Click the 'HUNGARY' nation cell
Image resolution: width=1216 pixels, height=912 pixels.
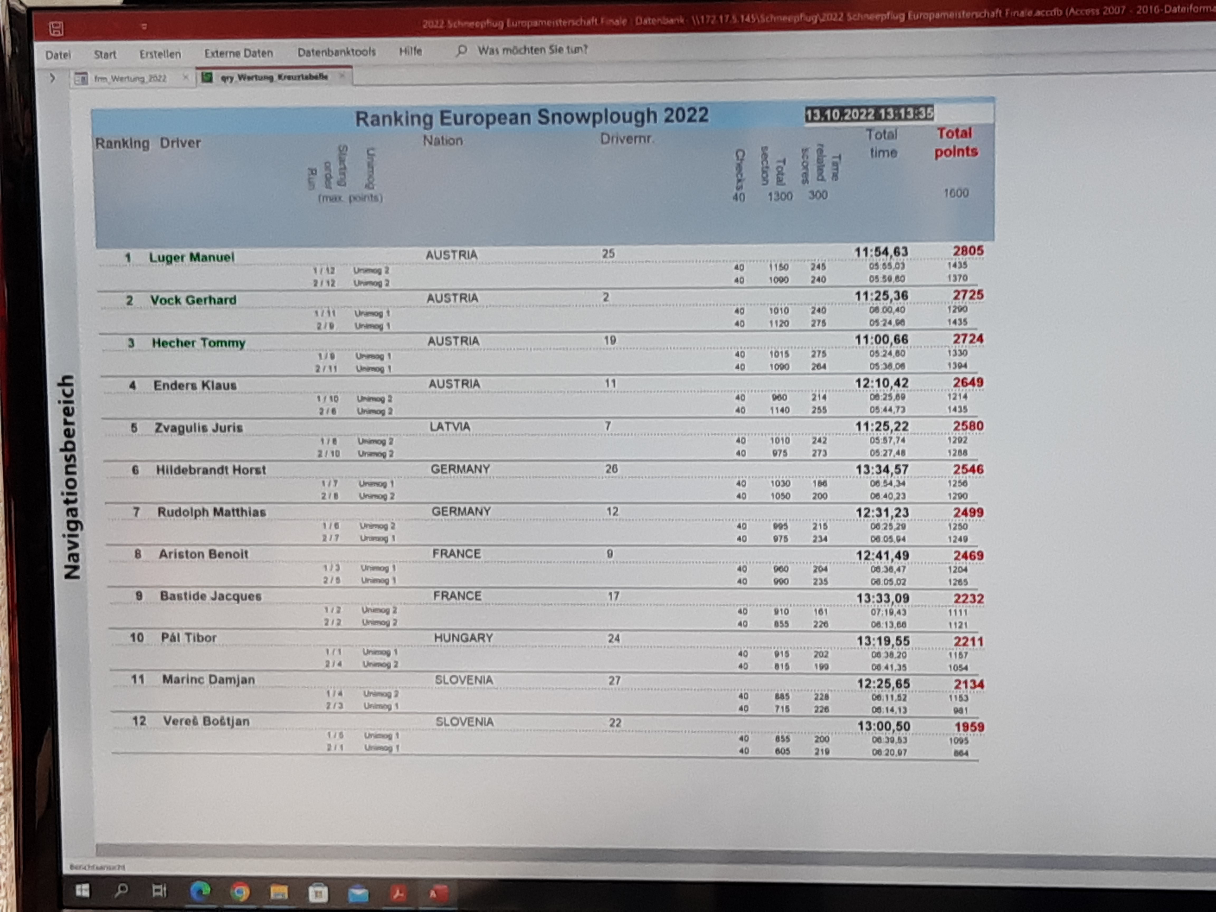[x=463, y=638]
